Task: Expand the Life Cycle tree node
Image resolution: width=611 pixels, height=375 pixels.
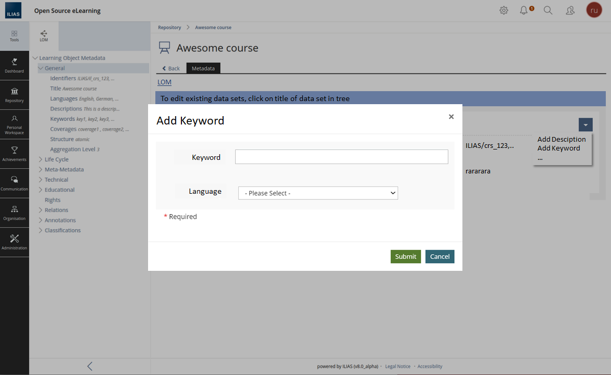Action: click(x=41, y=159)
